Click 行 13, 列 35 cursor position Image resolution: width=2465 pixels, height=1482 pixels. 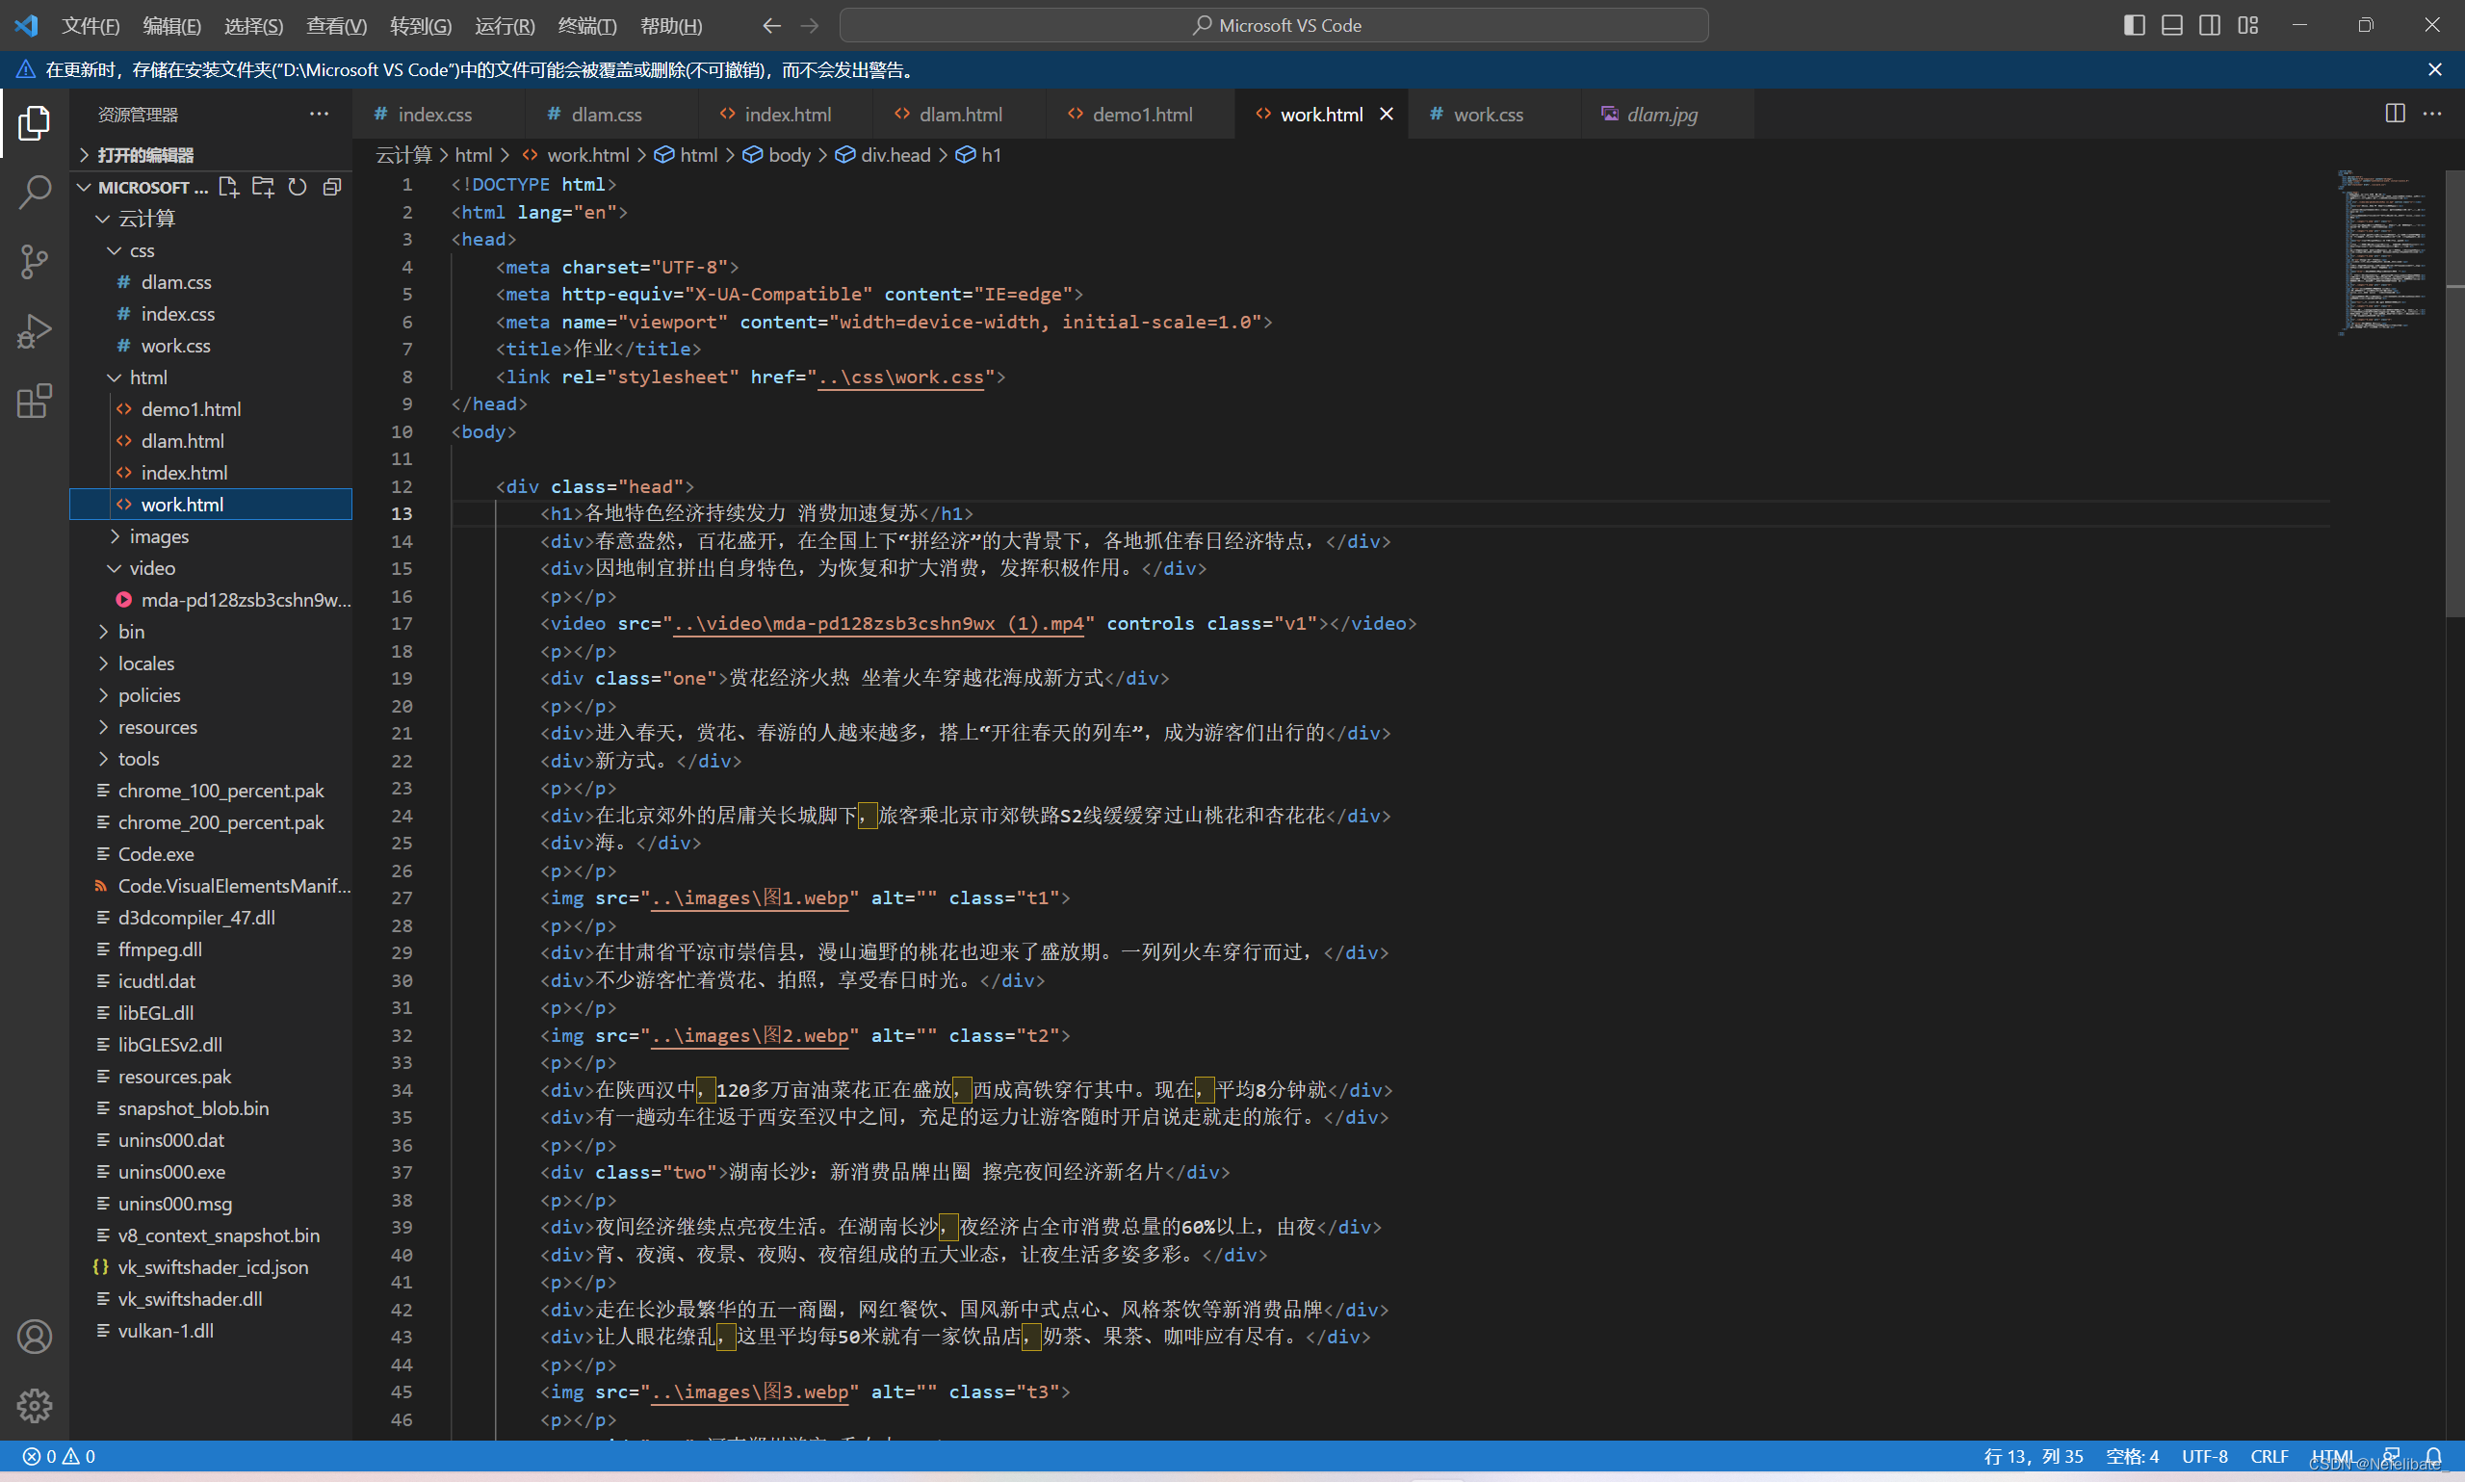[x=2034, y=1456]
